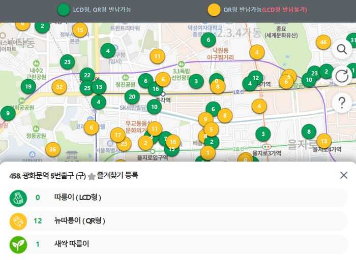Select the 따릉이 (LCD형) row
The height and width of the screenshot is (260, 356).
[x=178, y=198]
